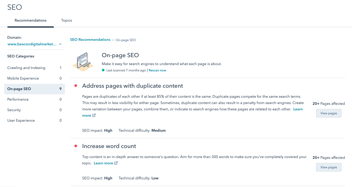Open Learn more about duplicate content
352x187 pixels.
(x=298, y=109)
